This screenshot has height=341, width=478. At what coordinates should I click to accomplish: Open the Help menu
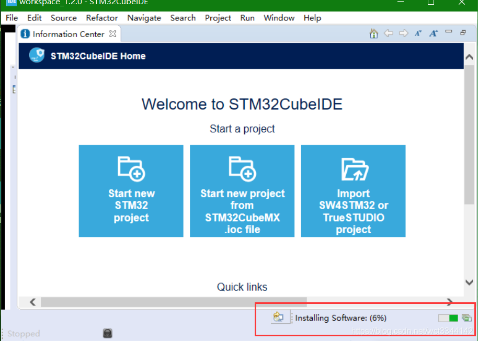pos(312,18)
